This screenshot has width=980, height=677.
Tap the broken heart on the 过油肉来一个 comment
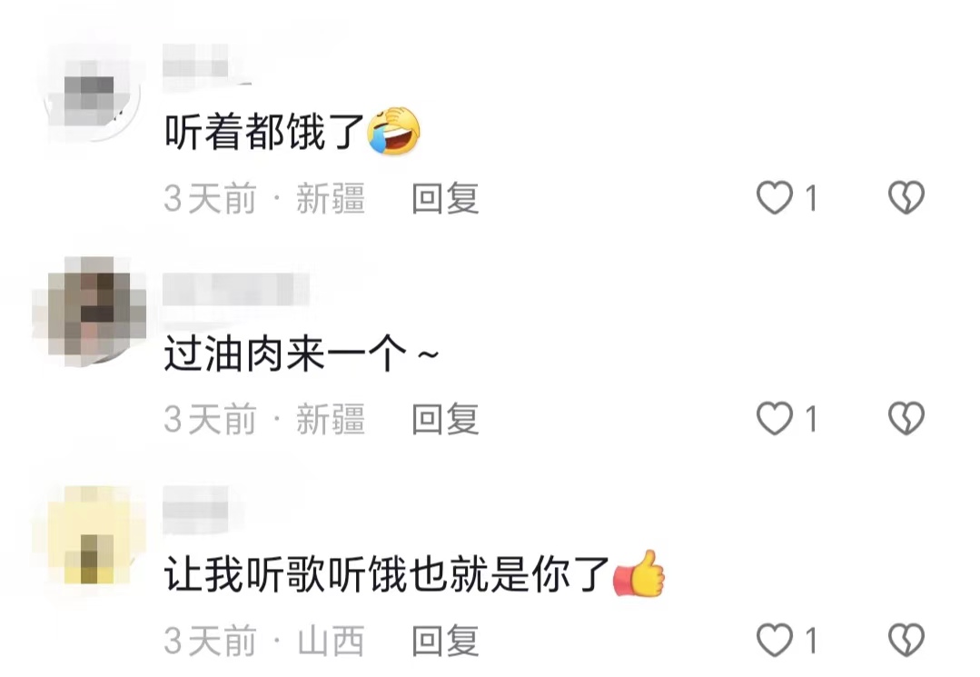[906, 418]
